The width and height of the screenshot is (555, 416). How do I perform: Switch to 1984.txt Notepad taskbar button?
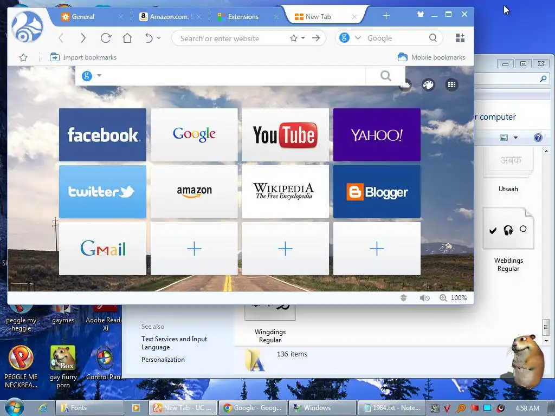392,408
